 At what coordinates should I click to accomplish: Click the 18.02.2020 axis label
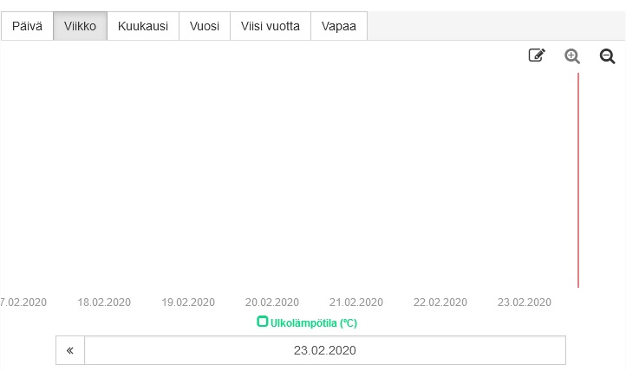pos(104,303)
